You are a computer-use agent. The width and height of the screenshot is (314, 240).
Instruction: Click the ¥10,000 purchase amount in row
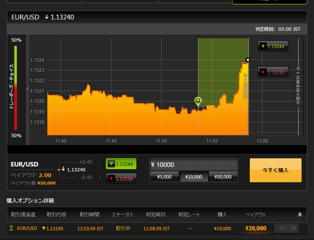pos(222,229)
